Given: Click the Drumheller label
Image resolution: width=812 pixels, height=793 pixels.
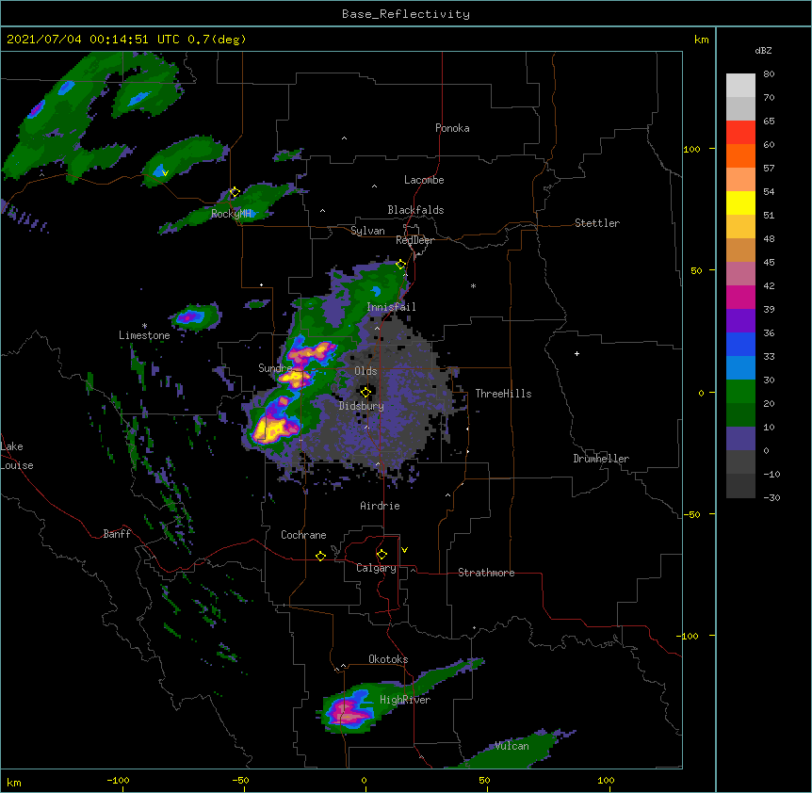Looking at the screenshot, I should point(601,459).
